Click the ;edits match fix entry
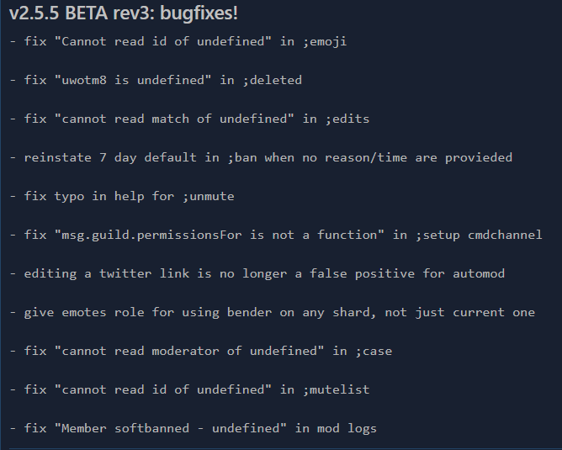This screenshot has height=450, width=562. click(x=189, y=119)
